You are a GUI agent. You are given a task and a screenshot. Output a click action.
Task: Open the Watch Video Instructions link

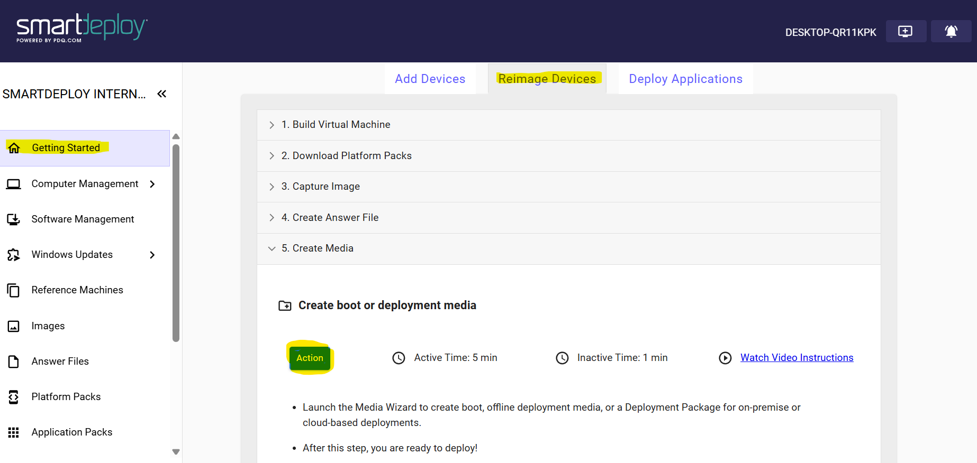pyautogui.click(x=797, y=358)
